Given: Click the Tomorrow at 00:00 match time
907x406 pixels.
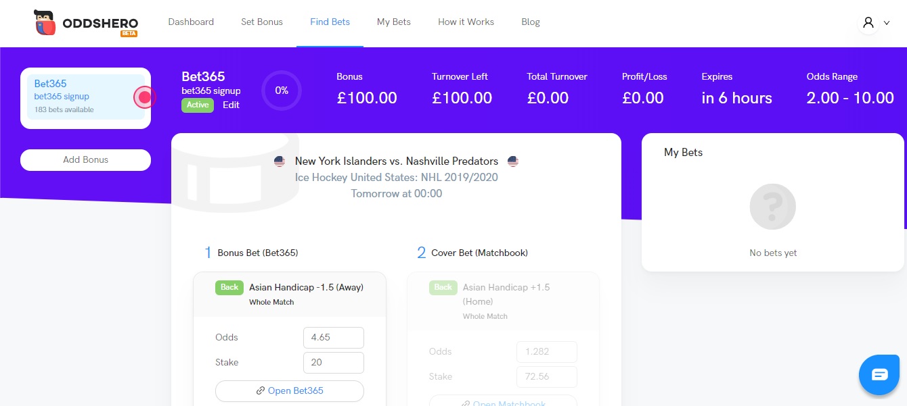Looking at the screenshot, I should (397, 193).
